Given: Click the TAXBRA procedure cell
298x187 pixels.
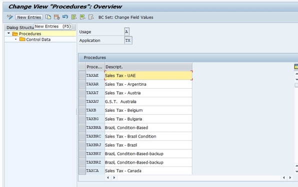Looking at the screenshot, I should point(95,128).
